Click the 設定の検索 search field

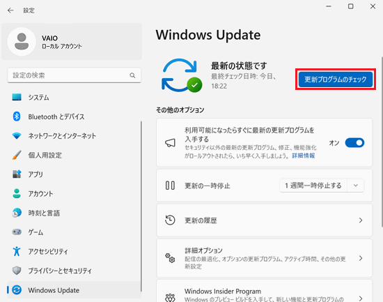pos(75,75)
